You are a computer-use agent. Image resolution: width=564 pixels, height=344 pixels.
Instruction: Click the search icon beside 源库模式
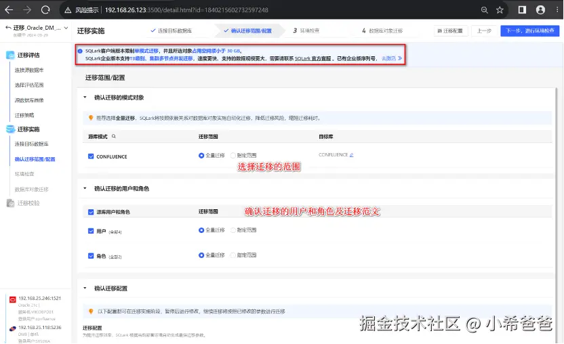click(114, 136)
